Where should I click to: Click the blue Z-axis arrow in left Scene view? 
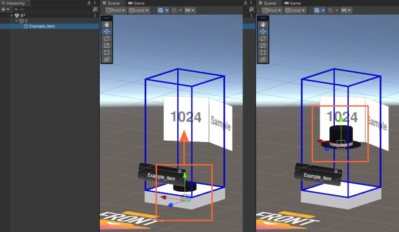click(171, 205)
